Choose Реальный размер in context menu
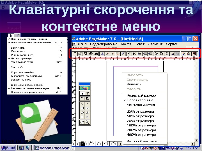The image size is (202, 151). 144,96
